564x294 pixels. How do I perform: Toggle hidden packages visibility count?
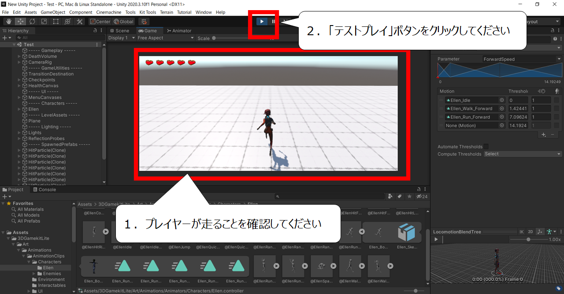(422, 196)
